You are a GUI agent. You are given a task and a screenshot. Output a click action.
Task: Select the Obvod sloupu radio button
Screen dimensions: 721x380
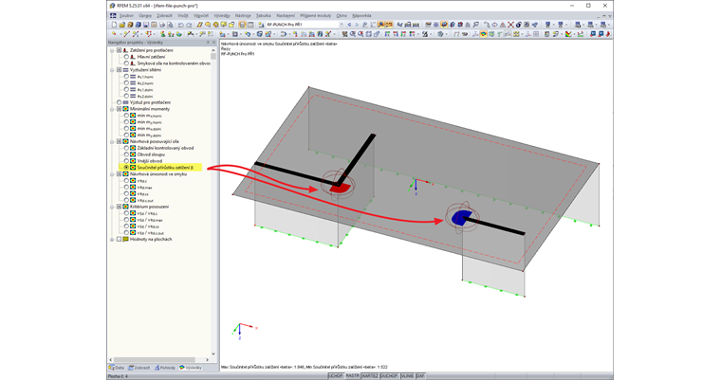pos(126,154)
